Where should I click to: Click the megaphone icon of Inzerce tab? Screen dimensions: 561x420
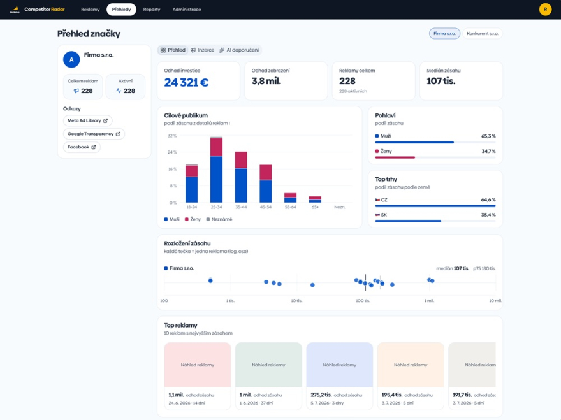tap(193, 50)
